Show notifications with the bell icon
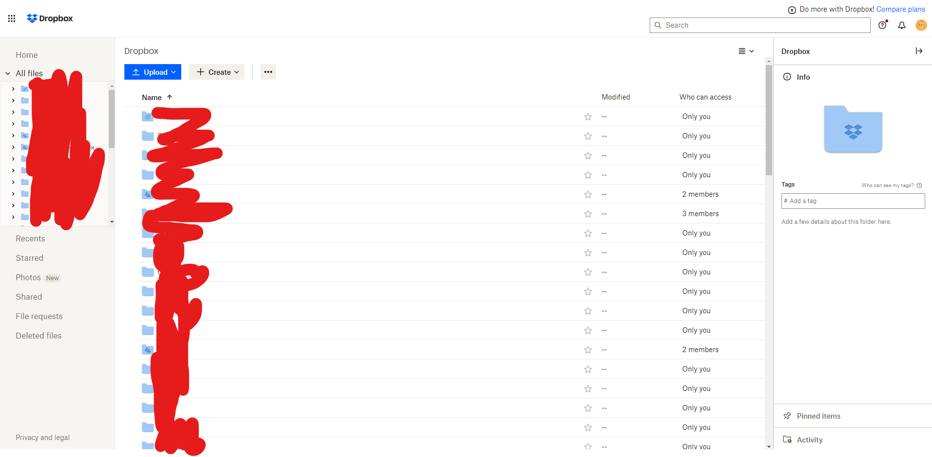Viewport: 932px width, 457px height. [902, 25]
